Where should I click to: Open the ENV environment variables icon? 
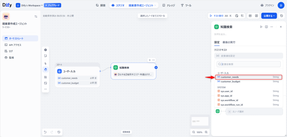250,16
